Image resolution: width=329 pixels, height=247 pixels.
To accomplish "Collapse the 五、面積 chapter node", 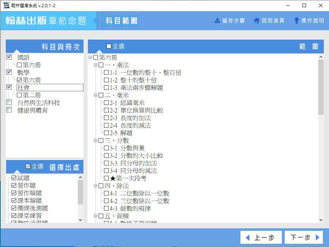I will coord(95,216).
